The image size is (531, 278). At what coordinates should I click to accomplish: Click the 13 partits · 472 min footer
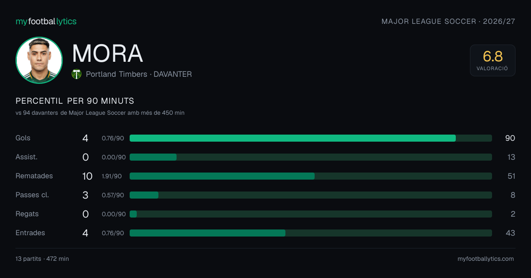click(42, 259)
